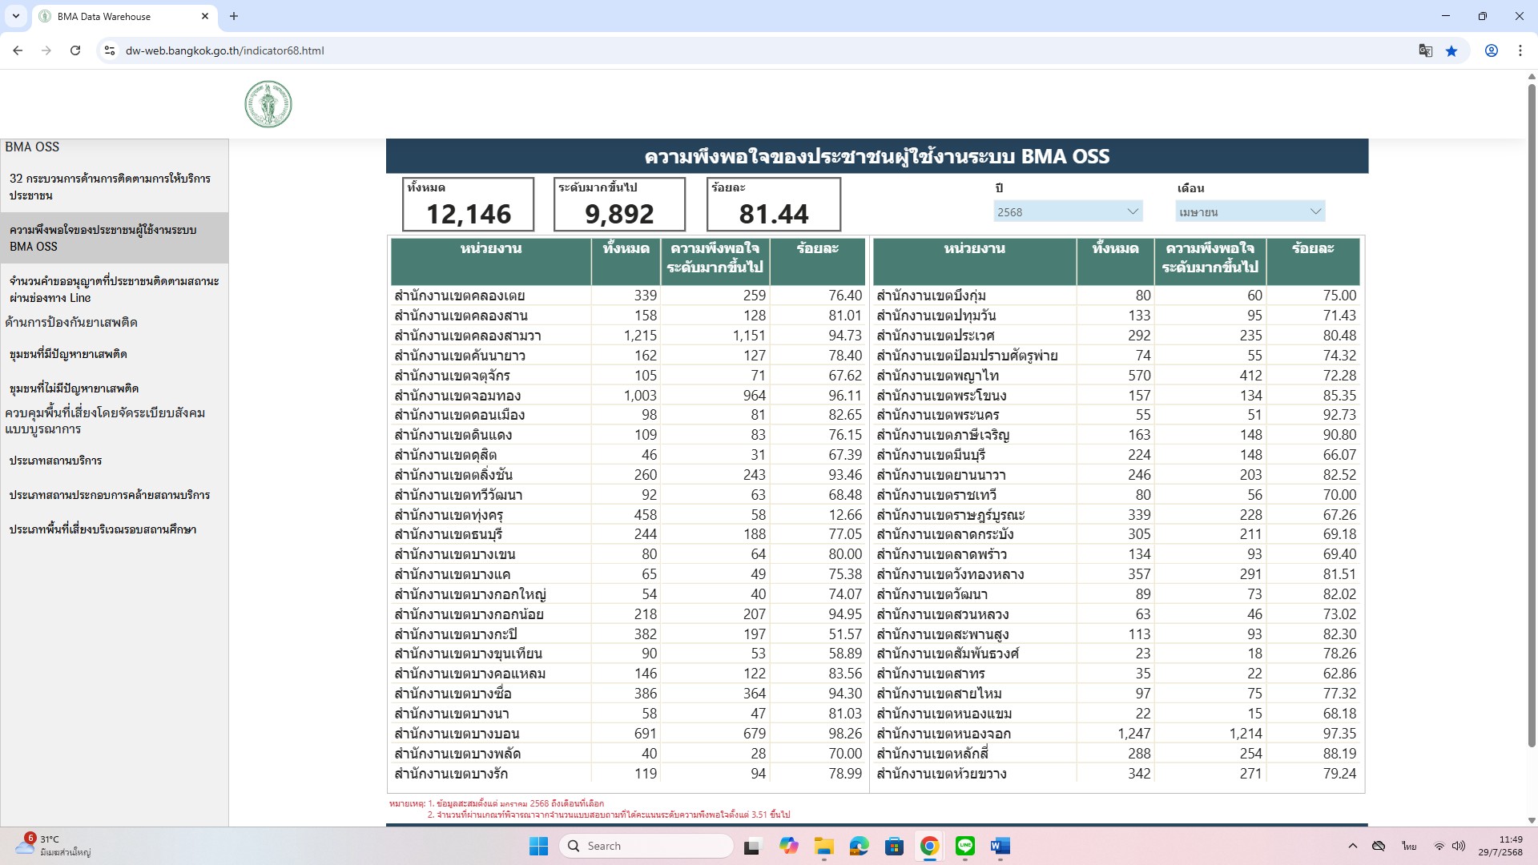Select row สำนักงานเขตบางรัก
1538x865 pixels.
coord(628,774)
